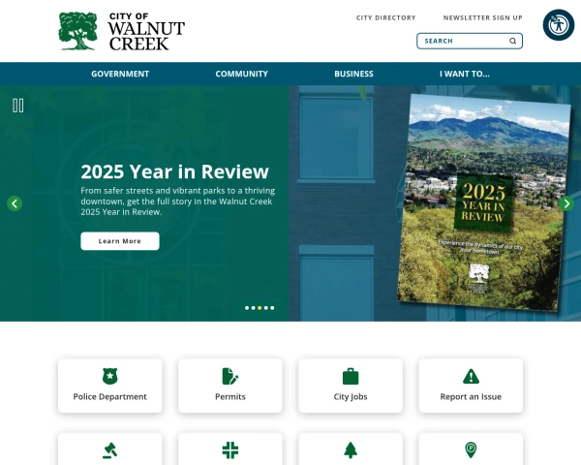Open the Permits card label
Screen dimensions: 581x465
pyautogui.click(x=230, y=397)
